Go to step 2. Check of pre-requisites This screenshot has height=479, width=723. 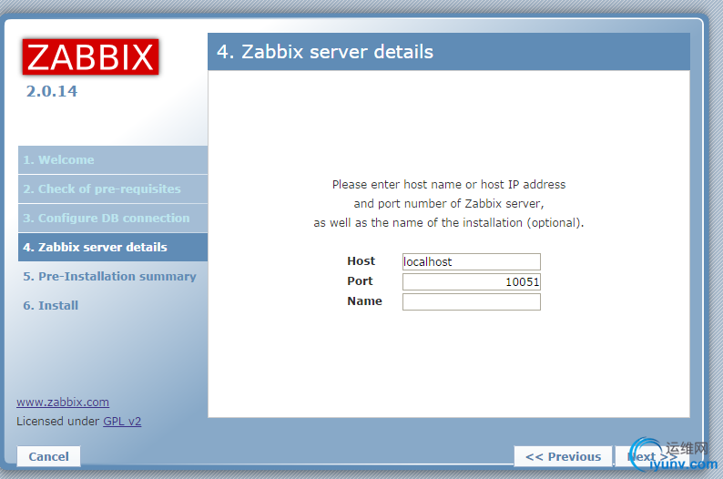coord(113,189)
